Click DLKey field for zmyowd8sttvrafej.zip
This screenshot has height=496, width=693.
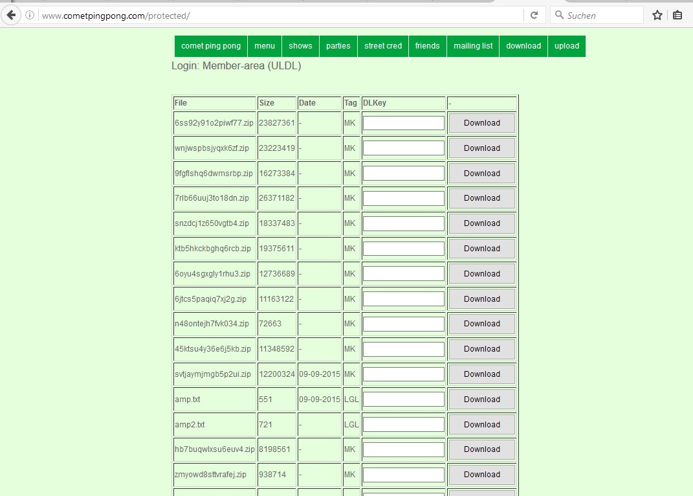(x=404, y=475)
